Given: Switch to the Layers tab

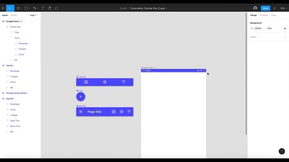Looking at the screenshot, I should click(5, 15).
